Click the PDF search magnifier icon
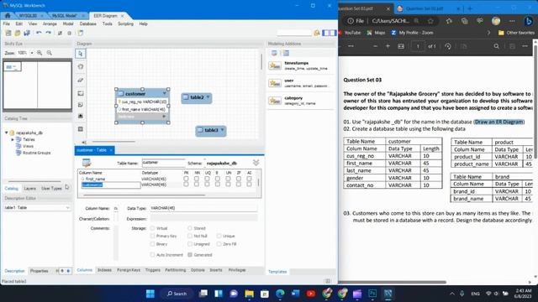 [497, 46]
